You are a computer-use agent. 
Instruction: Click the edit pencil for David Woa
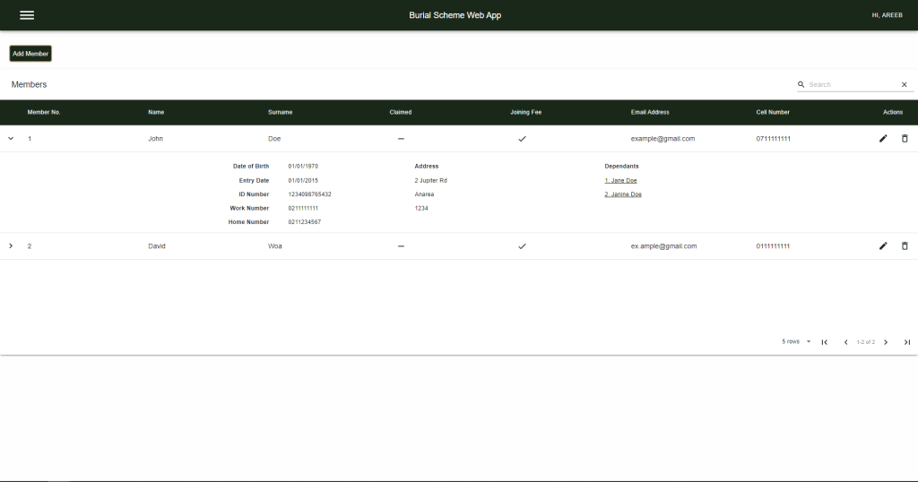(883, 245)
